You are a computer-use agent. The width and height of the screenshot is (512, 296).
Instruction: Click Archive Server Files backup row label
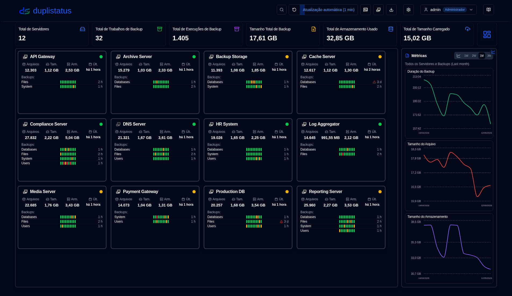pos(118,87)
